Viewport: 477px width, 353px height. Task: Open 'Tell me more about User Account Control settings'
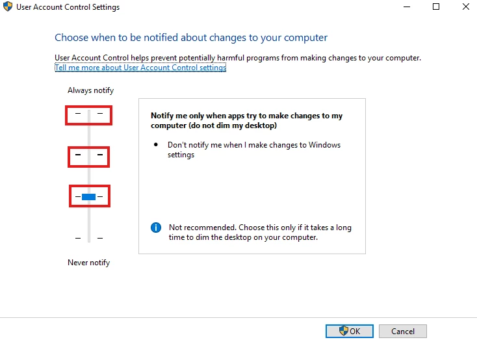(x=140, y=68)
